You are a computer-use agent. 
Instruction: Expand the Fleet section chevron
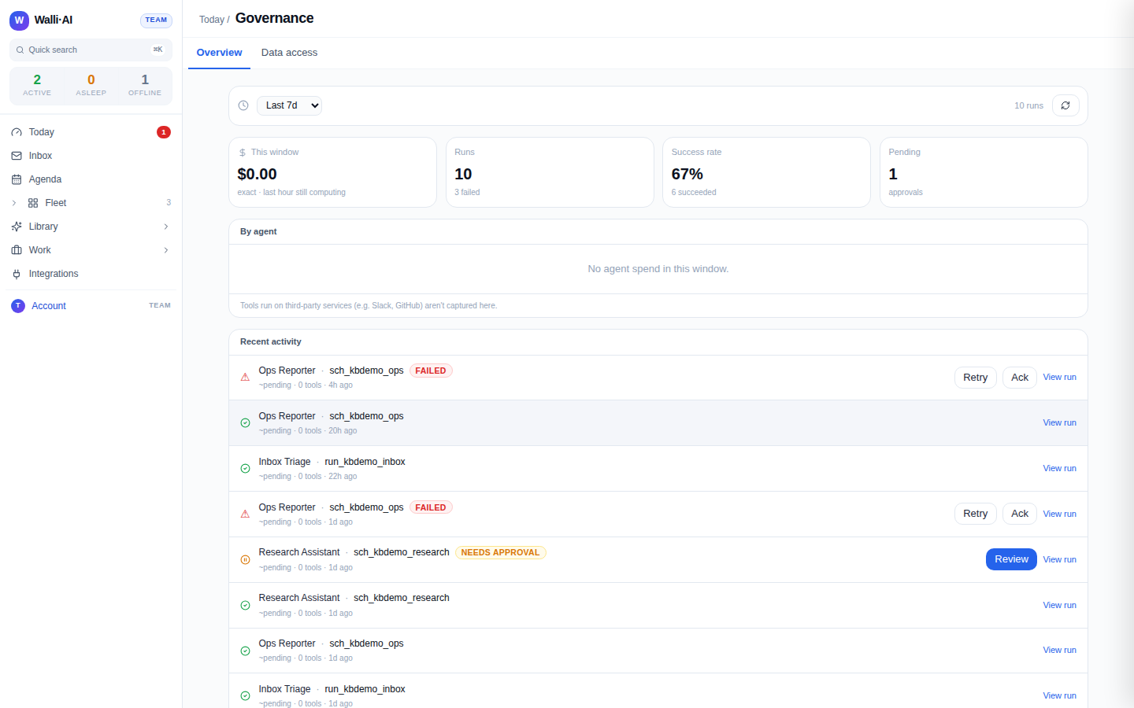tap(14, 203)
